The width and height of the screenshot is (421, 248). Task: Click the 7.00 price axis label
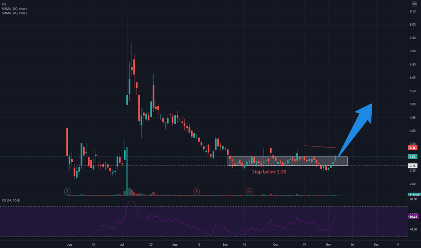pyautogui.click(x=413, y=51)
